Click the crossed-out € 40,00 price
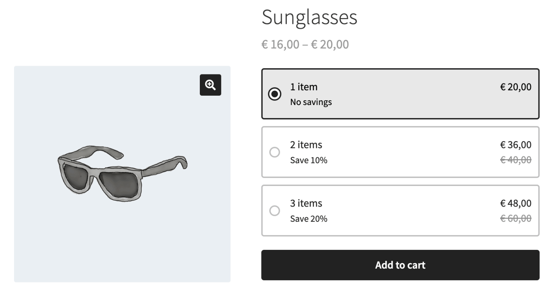This screenshot has width=554, height=295. 515,160
